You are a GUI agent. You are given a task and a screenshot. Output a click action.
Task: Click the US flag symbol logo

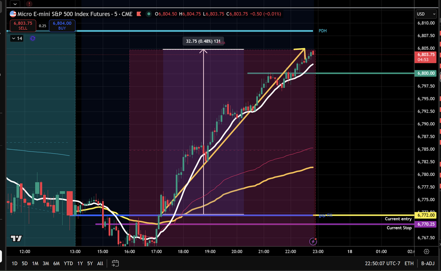[13, 14]
